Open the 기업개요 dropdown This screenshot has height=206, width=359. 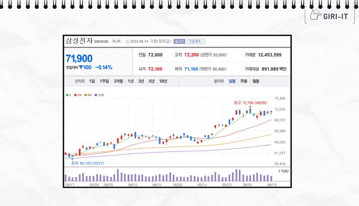pos(196,41)
